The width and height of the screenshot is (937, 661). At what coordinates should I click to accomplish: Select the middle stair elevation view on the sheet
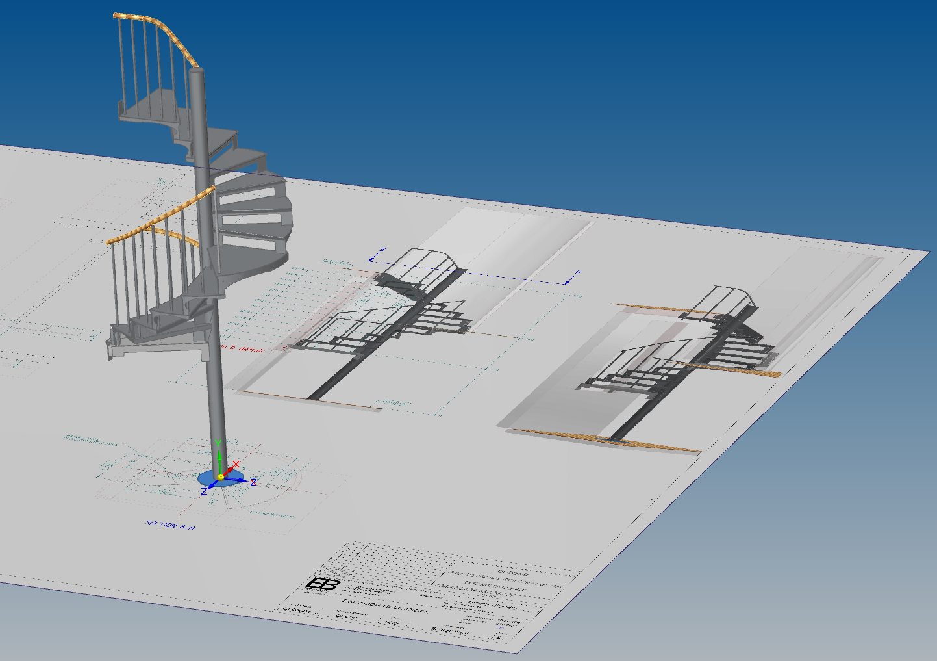392,324
